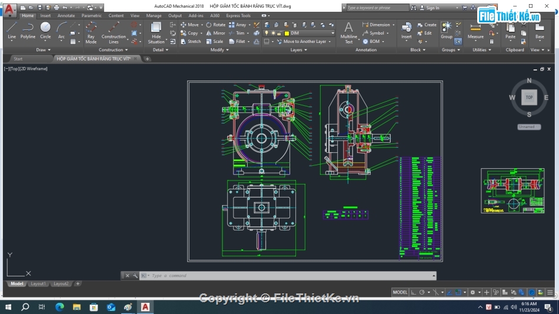Select the Circle tool
Screen dimensions: 559x314
pyautogui.click(x=45, y=31)
